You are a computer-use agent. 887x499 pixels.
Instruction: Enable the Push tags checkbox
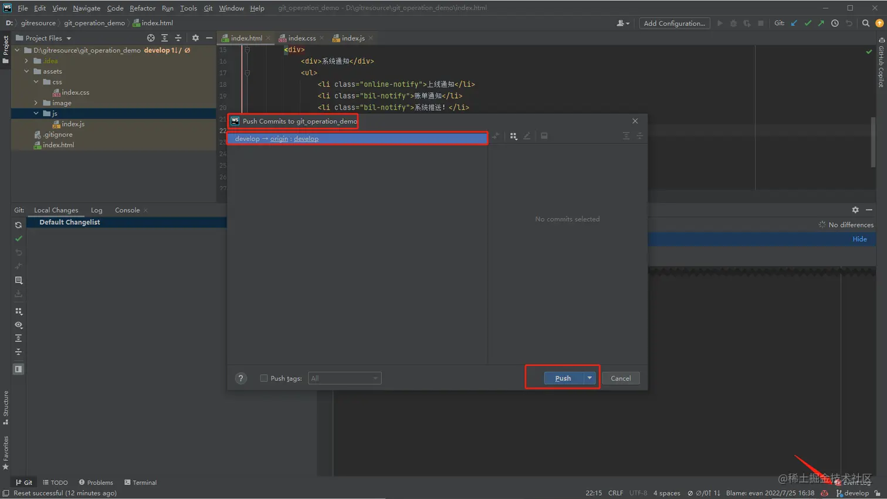coord(264,378)
